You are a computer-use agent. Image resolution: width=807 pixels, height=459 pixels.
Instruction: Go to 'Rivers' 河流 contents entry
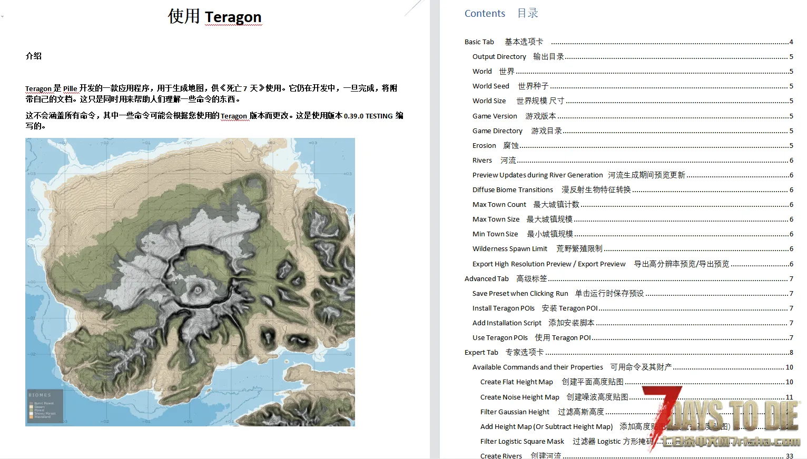[x=633, y=160]
